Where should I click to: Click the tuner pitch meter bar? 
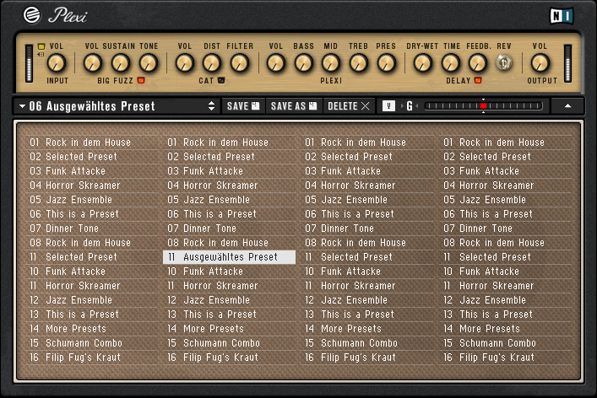483,106
